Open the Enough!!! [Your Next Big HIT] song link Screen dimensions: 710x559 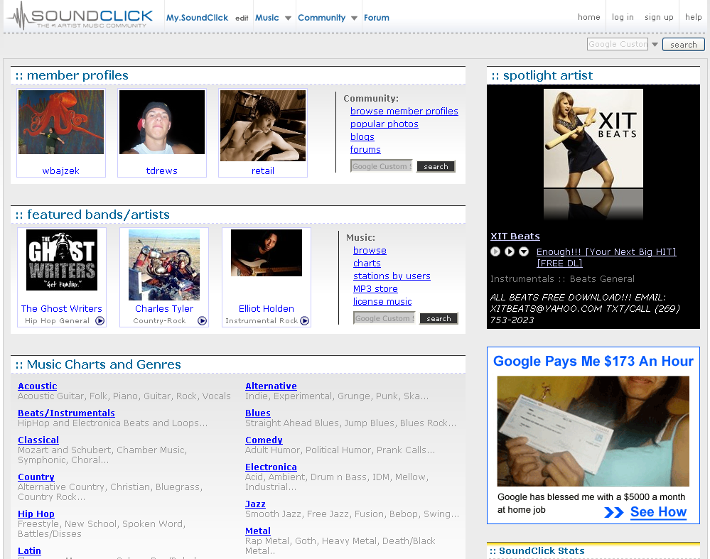click(x=606, y=257)
